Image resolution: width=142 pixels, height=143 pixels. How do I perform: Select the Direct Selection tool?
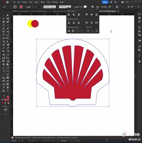pos(8,15)
